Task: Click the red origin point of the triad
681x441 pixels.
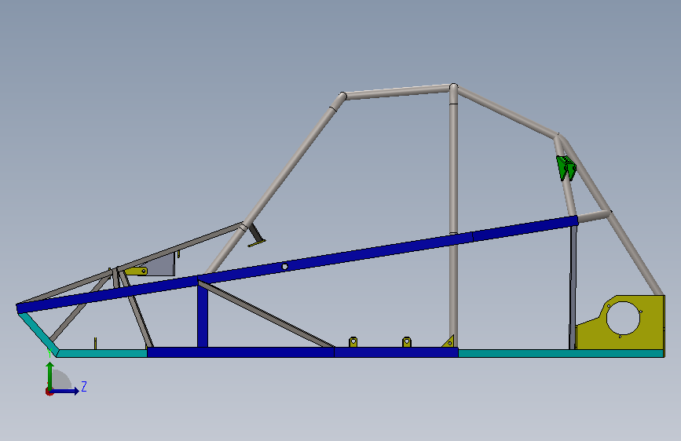Action: click(x=49, y=392)
